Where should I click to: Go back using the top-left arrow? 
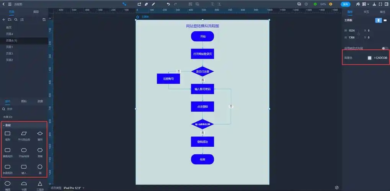(4, 4)
